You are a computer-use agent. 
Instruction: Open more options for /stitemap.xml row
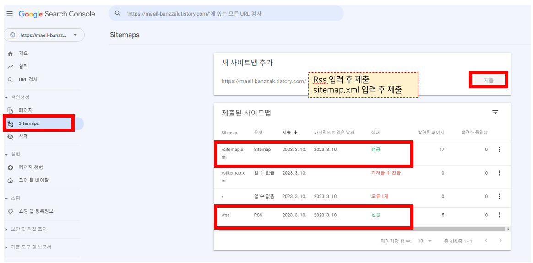pyautogui.click(x=500, y=173)
